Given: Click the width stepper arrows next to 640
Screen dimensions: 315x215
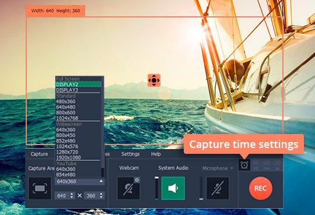Looking at the screenshot, I should (72, 196).
